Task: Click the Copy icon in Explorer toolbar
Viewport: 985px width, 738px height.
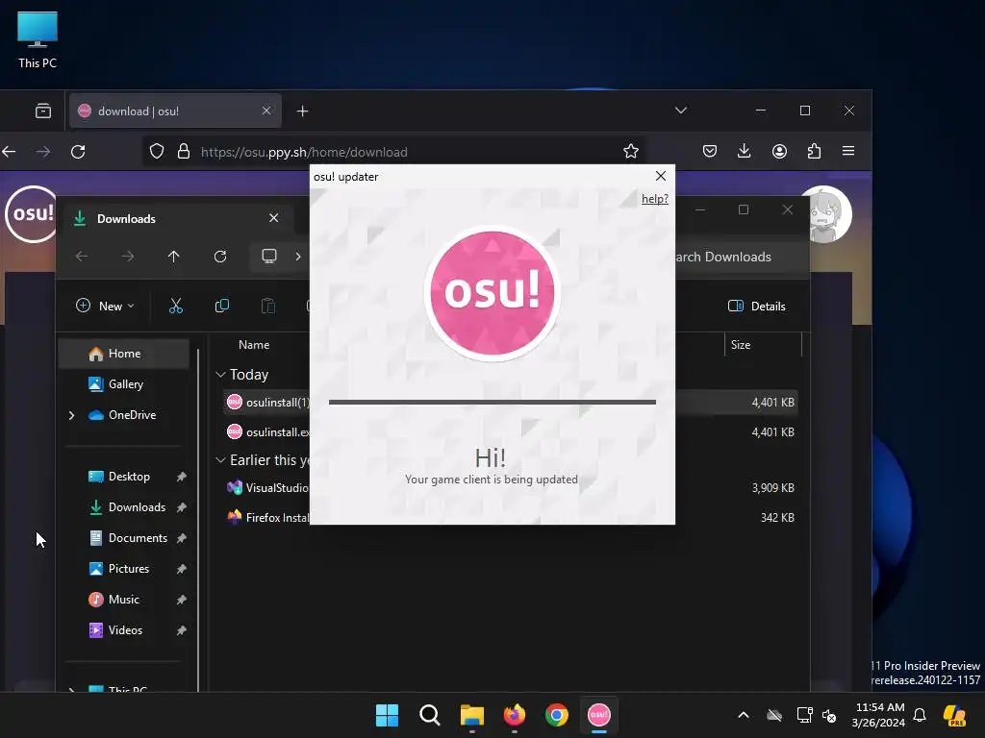Action: click(x=222, y=307)
